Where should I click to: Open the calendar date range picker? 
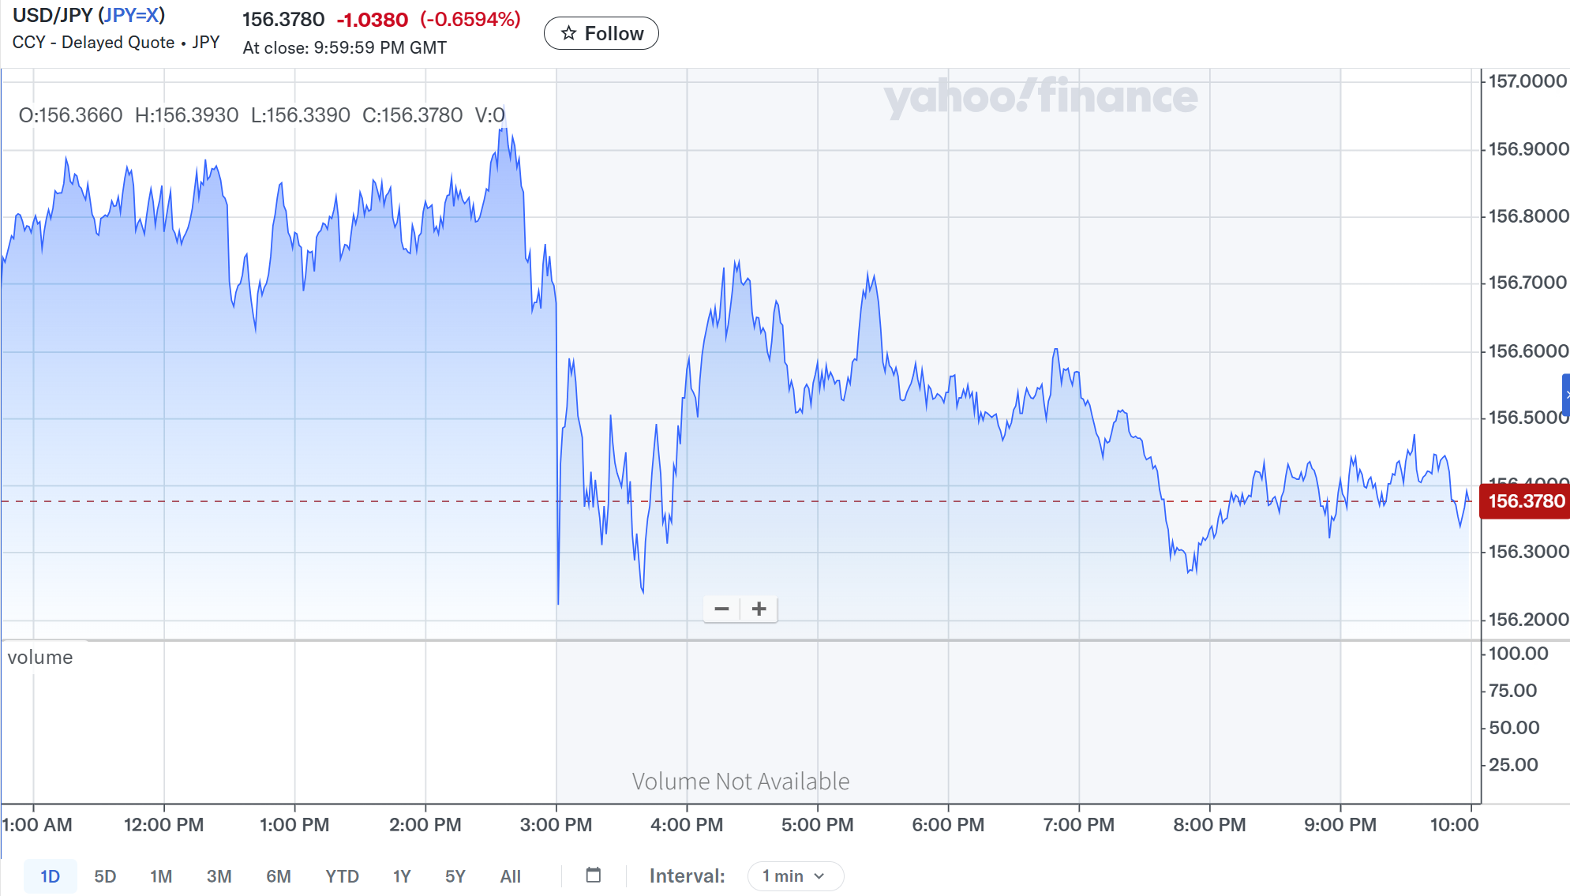click(594, 875)
